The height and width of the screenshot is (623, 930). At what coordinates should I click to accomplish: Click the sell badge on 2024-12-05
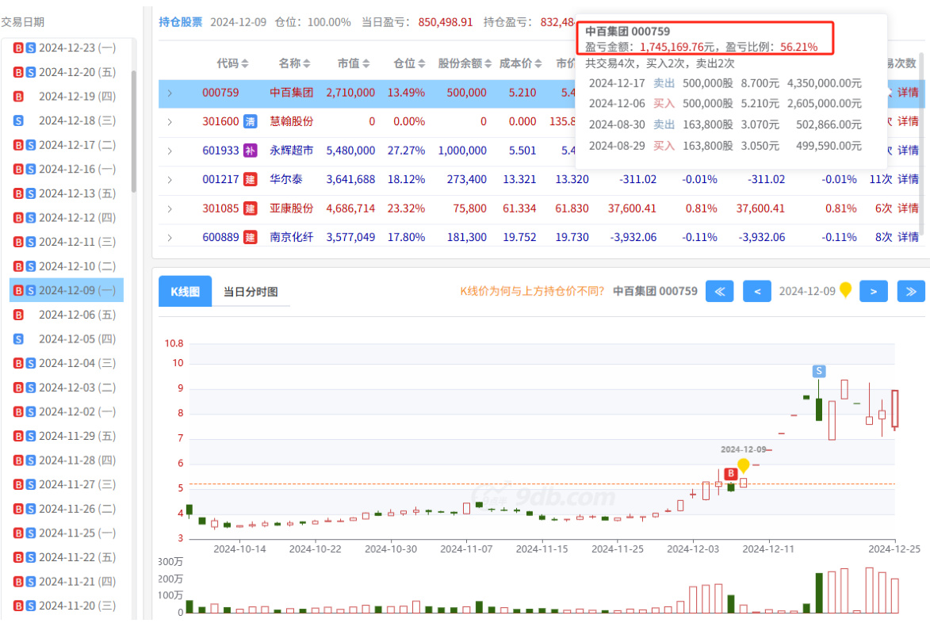tap(18, 340)
